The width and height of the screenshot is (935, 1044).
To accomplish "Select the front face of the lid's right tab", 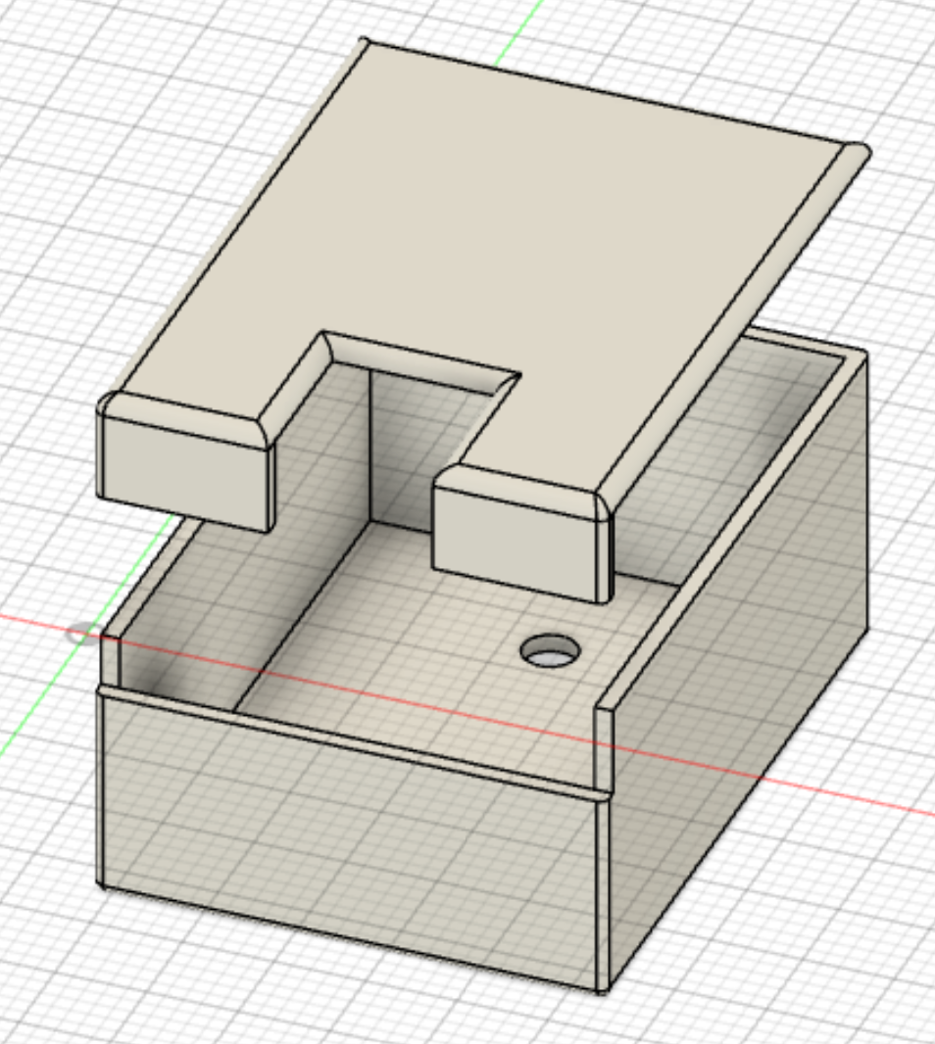I will point(514,544).
